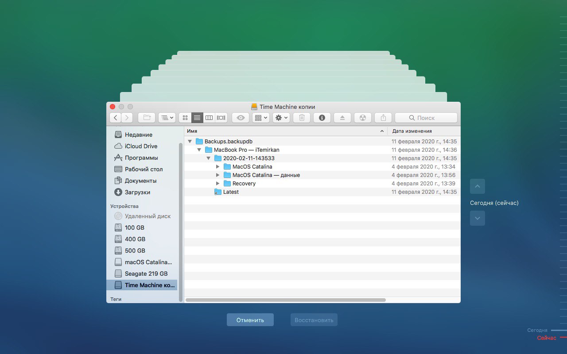567x354 pixels.
Task: Select the Latest alias item
Action: point(322,192)
